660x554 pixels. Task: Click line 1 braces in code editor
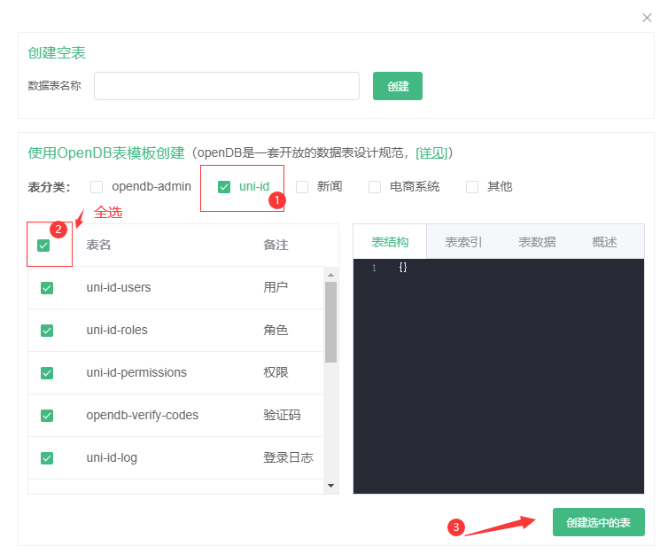click(x=403, y=267)
